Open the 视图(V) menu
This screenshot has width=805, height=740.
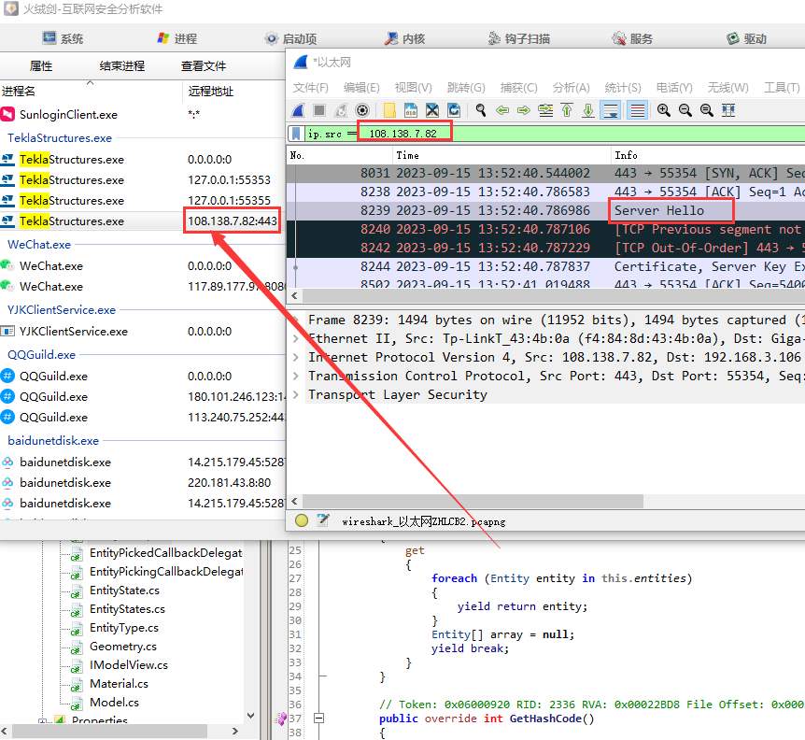coord(414,88)
